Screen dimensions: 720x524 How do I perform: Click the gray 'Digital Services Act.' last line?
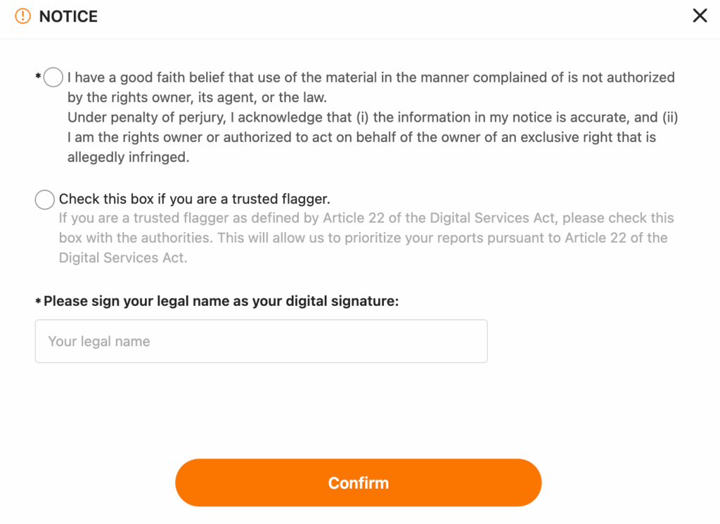pyautogui.click(x=123, y=257)
